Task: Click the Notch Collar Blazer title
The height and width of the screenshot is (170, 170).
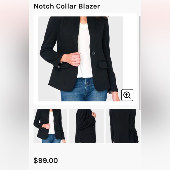Action: 67,6
